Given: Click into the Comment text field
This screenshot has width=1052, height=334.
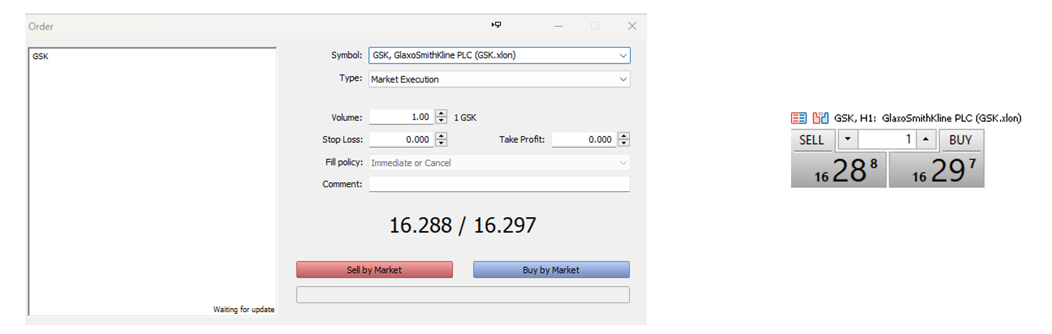Looking at the screenshot, I should pyautogui.click(x=499, y=184).
